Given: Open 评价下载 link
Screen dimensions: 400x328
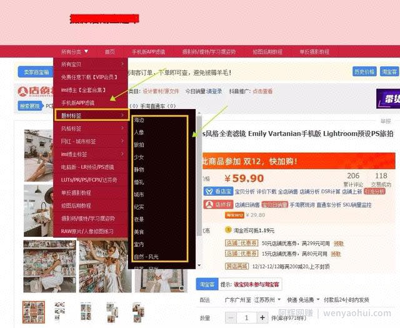Looking at the screenshot, I should (266, 191).
